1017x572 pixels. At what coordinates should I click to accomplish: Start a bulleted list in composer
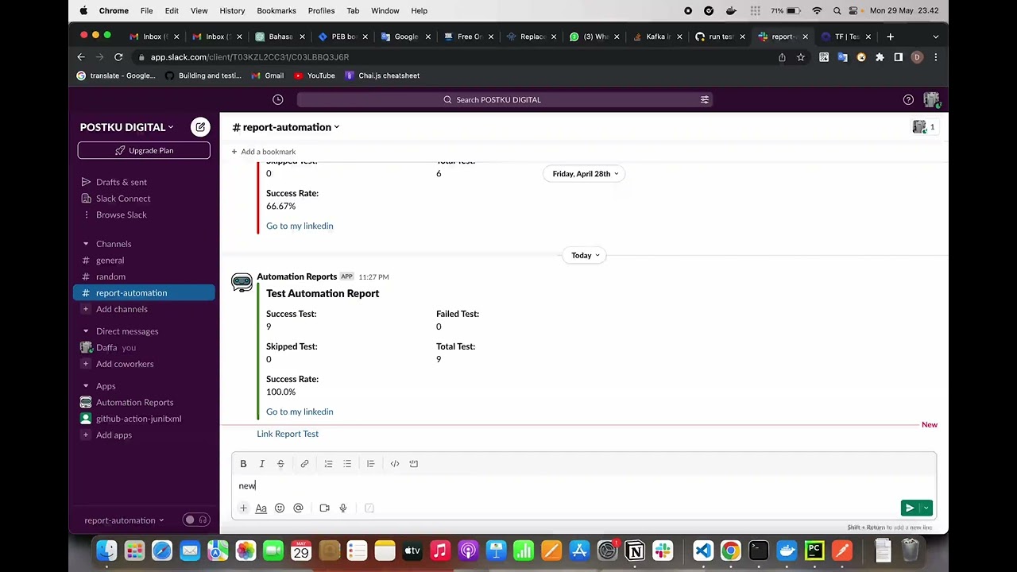pyautogui.click(x=347, y=464)
